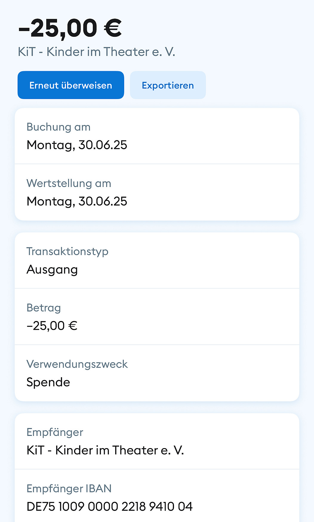Click the Wertstellung am label

coord(69,183)
